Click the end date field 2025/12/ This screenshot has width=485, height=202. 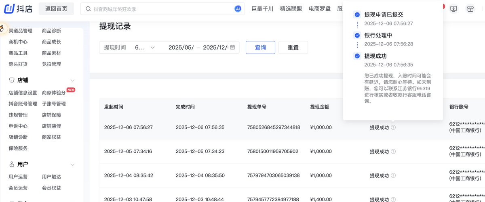[215, 47]
